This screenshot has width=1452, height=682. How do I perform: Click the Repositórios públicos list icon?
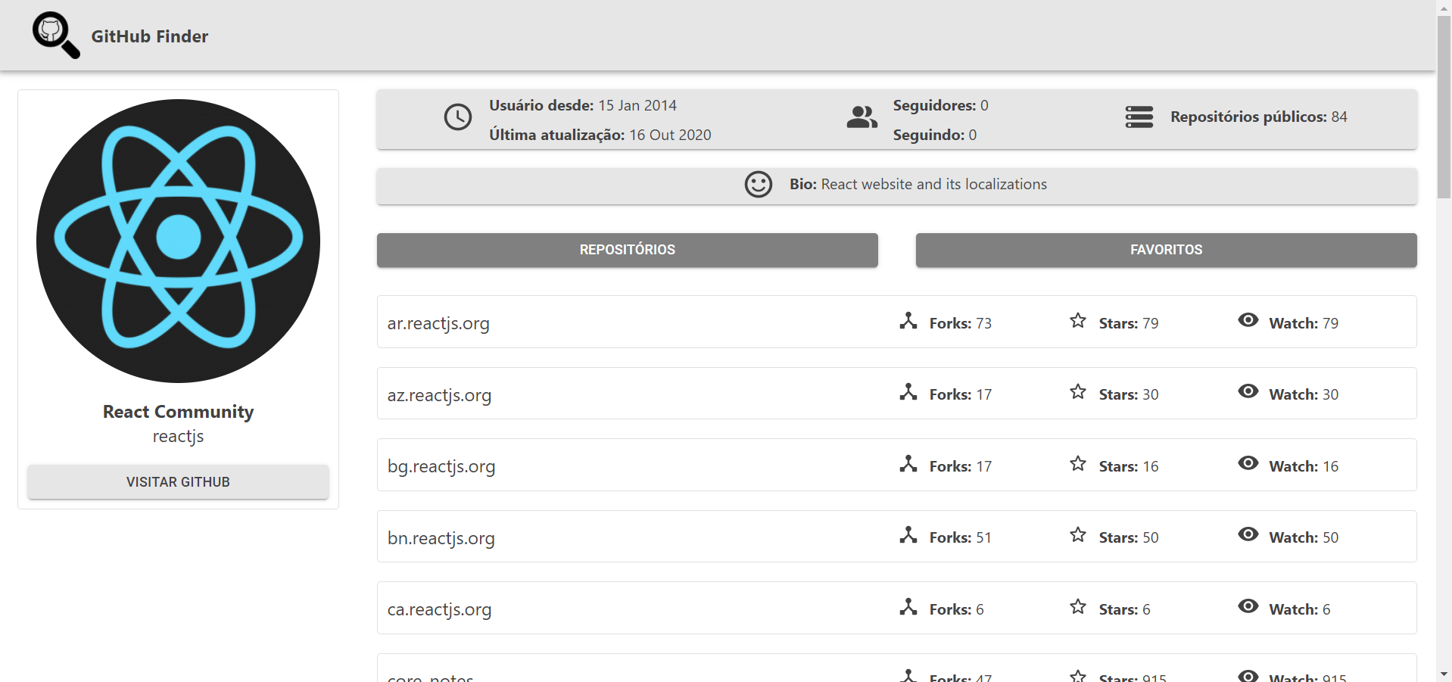[x=1139, y=117]
